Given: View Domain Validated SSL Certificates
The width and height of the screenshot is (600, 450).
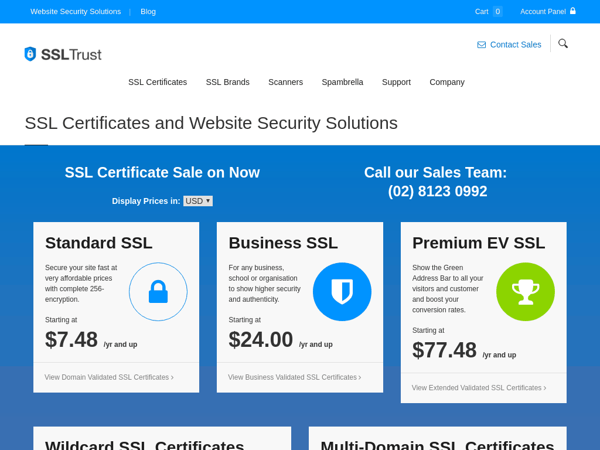Looking at the screenshot, I should tap(109, 377).
